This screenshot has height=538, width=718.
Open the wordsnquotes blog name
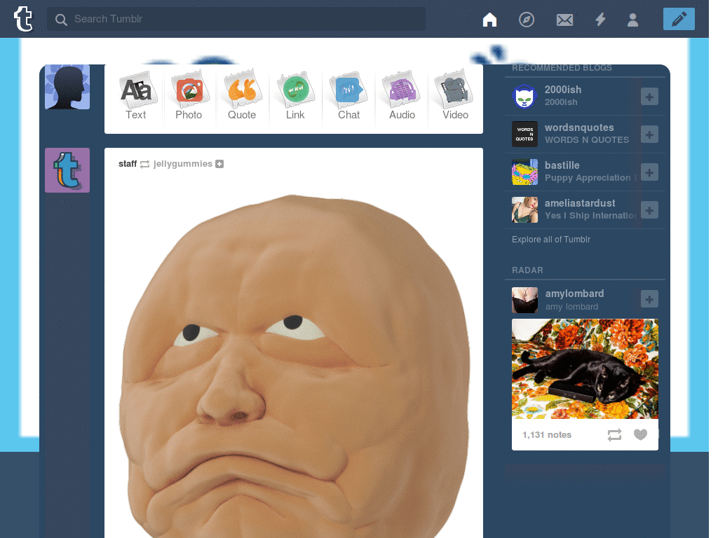click(579, 127)
